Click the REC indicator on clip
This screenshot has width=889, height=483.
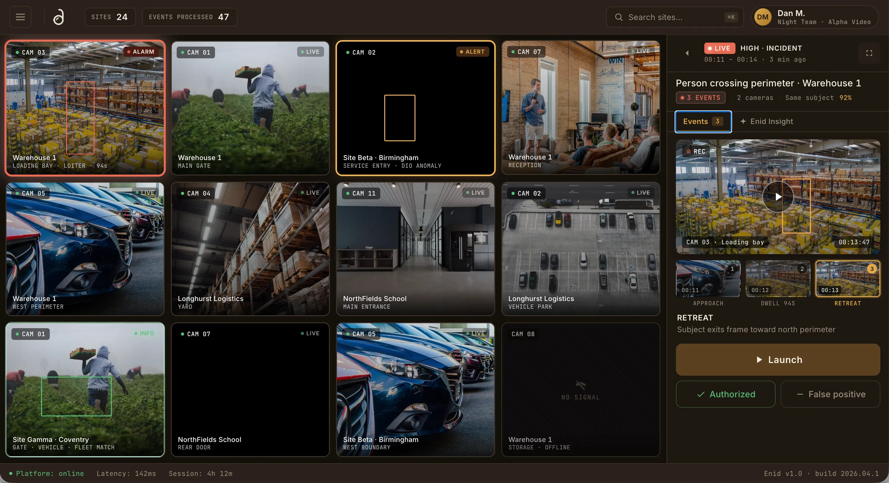[x=696, y=151]
